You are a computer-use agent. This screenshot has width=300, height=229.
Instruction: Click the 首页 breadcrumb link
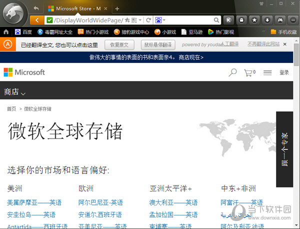coord(11,109)
